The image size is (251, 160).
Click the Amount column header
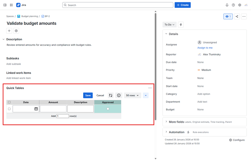point(53,102)
